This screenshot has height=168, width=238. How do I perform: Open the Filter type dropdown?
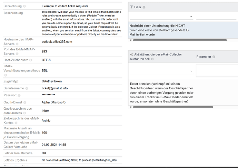click(161, 16)
